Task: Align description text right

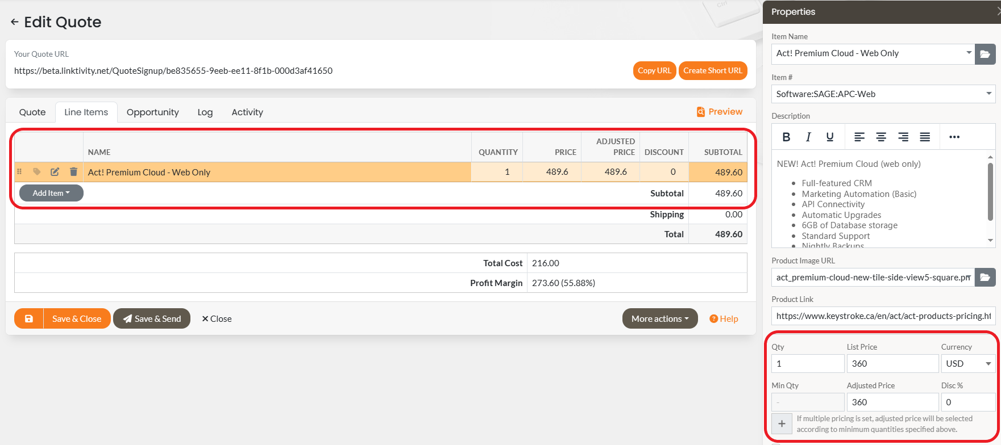Action: (903, 137)
